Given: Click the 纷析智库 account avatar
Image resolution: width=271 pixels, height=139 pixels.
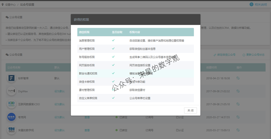Looking at the screenshot, I should pyautogui.click(x=11, y=78).
